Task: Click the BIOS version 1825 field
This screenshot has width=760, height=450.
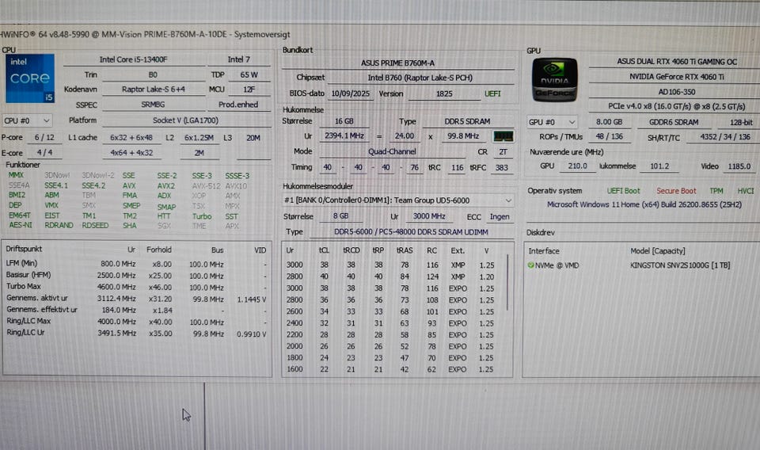Action: pyautogui.click(x=444, y=93)
